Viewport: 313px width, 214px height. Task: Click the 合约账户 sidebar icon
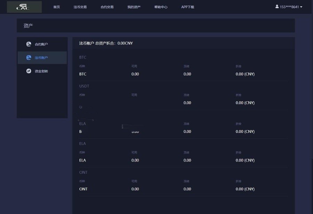(x=29, y=44)
